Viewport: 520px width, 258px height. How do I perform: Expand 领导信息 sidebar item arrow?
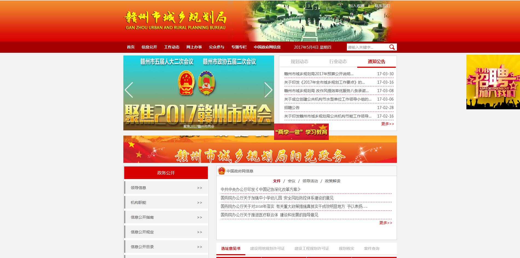tap(199, 188)
